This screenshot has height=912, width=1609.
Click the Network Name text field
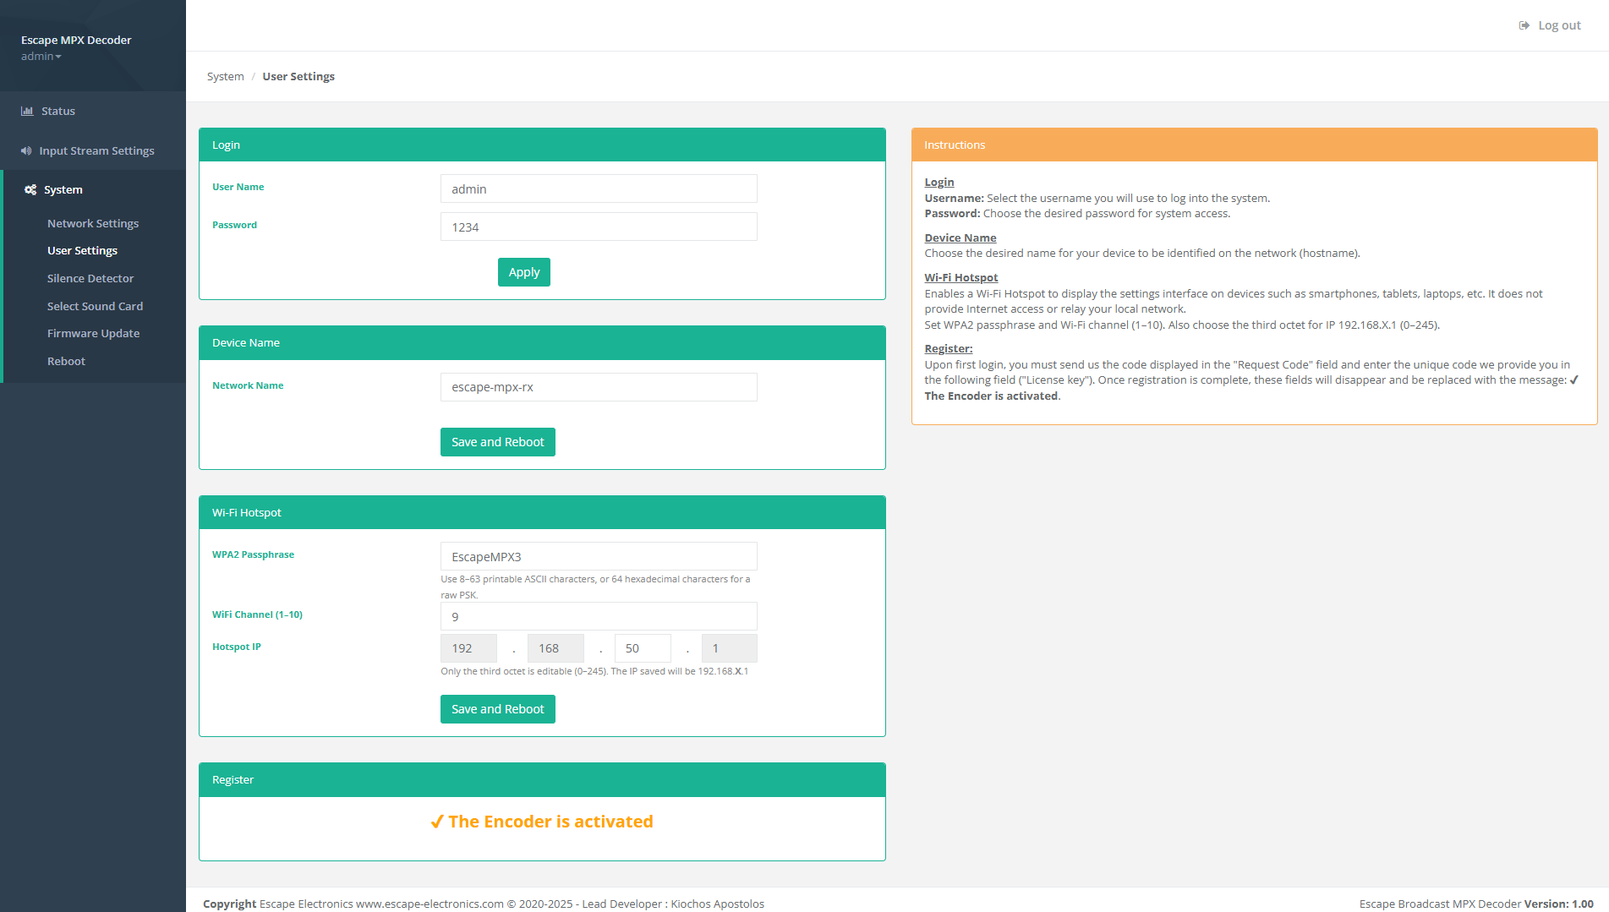tap(598, 387)
